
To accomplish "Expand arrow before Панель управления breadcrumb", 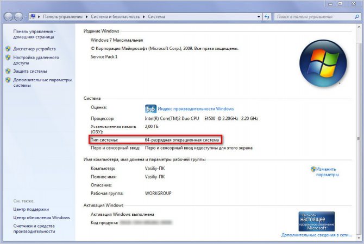I will point(39,17).
